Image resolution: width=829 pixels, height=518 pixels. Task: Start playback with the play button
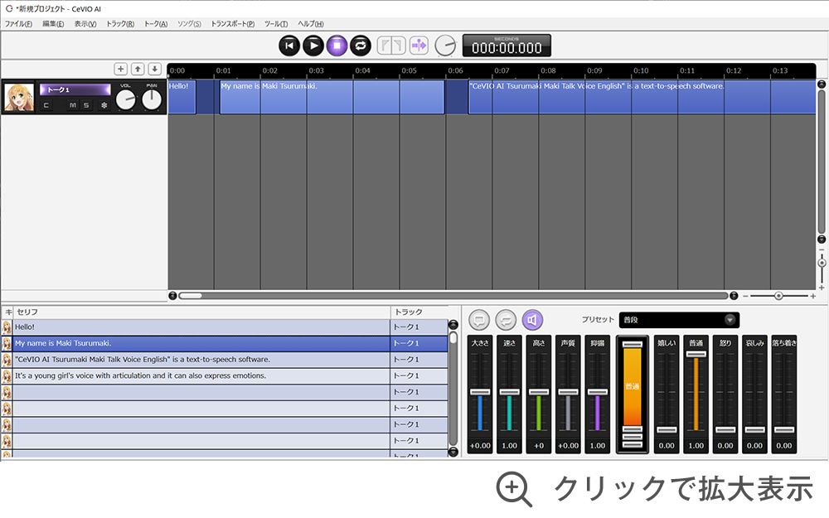313,46
